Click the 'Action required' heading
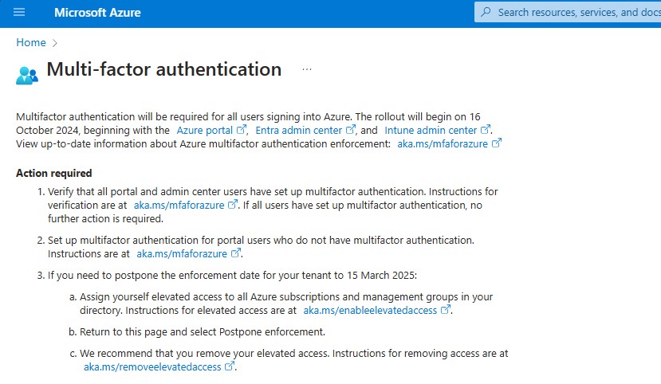The width and height of the screenshot is (661, 384). tap(54, 173)
